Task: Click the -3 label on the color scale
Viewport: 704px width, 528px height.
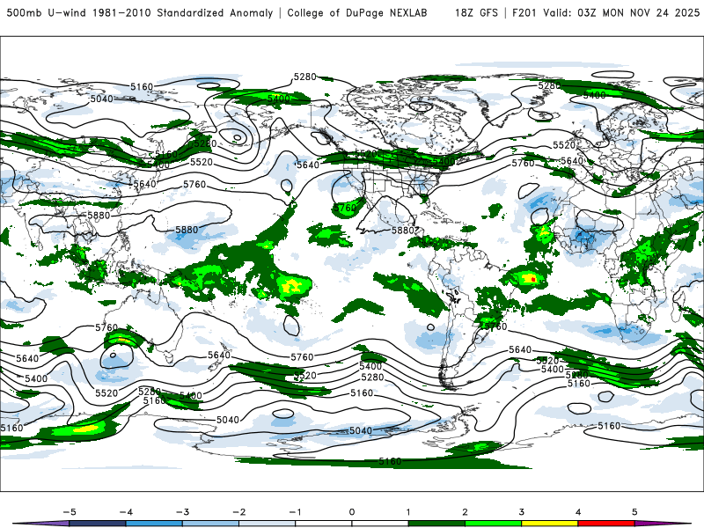Action: (182, 512)
